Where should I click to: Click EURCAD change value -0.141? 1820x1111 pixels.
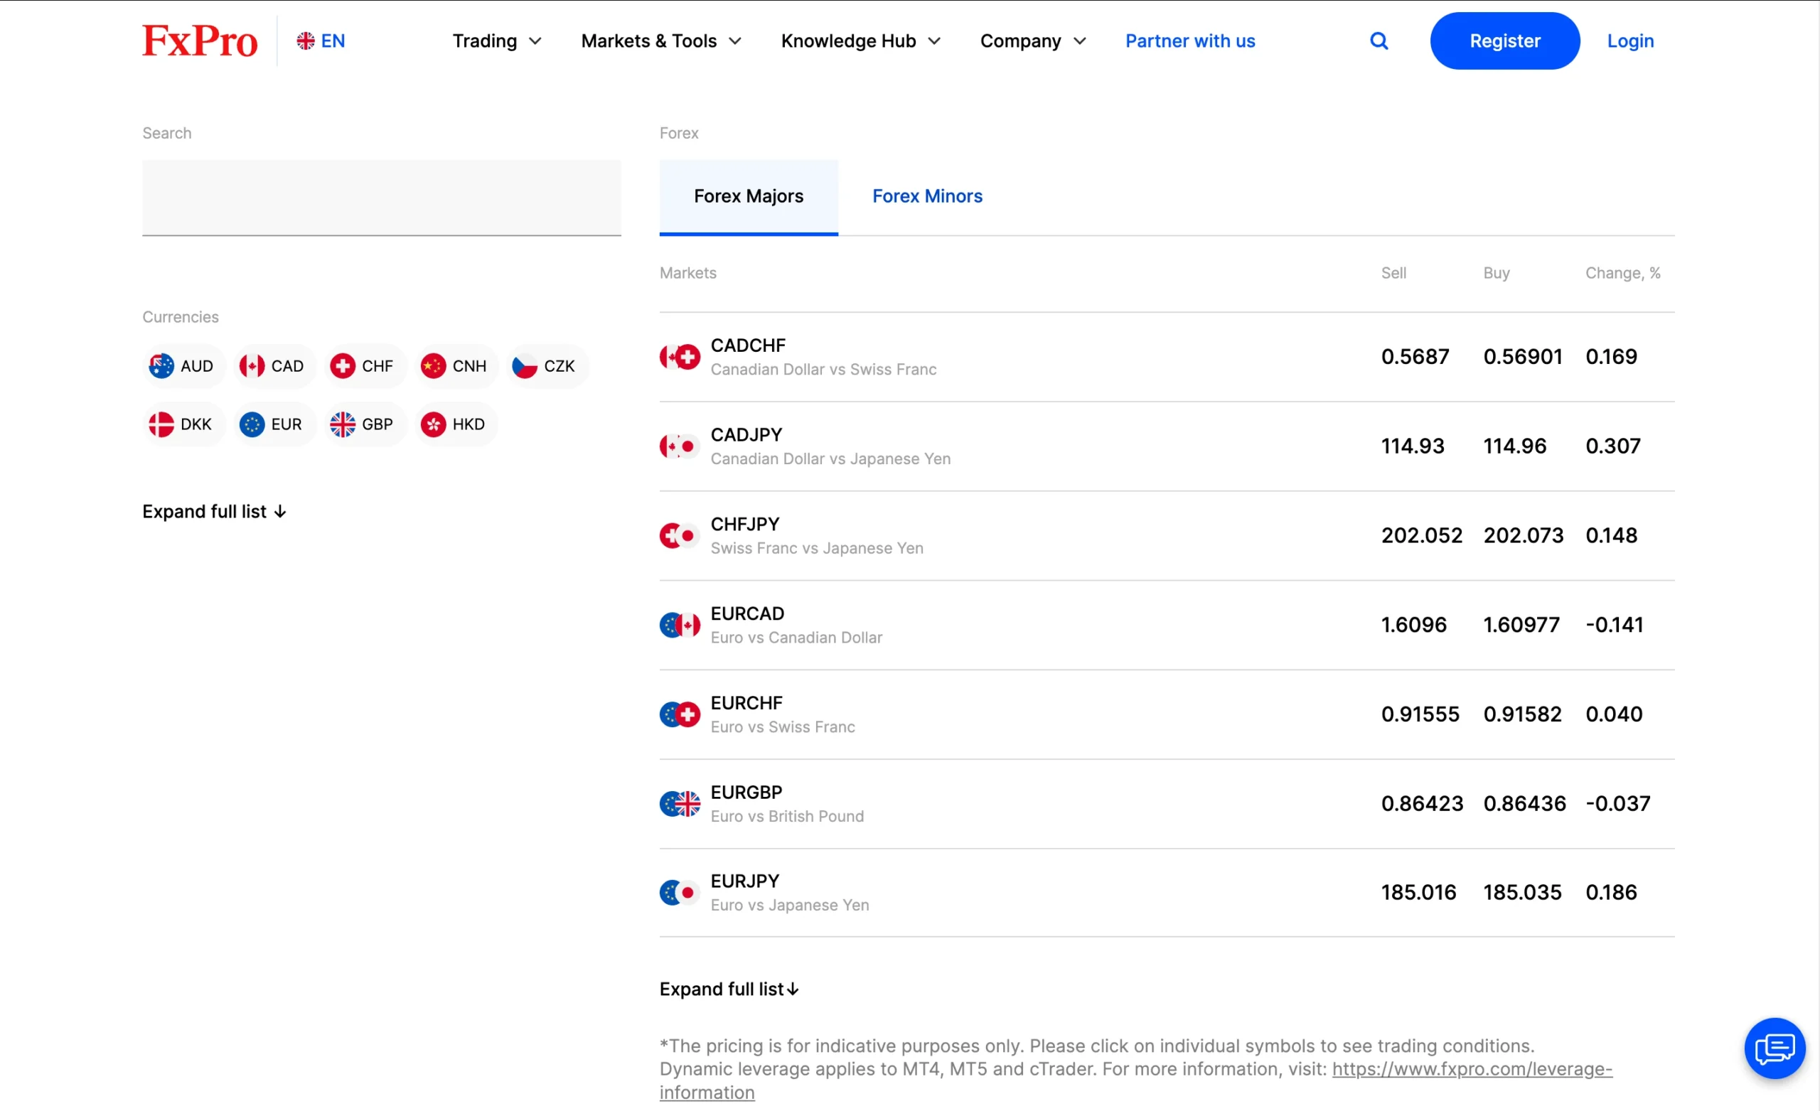click(1614, 625)
